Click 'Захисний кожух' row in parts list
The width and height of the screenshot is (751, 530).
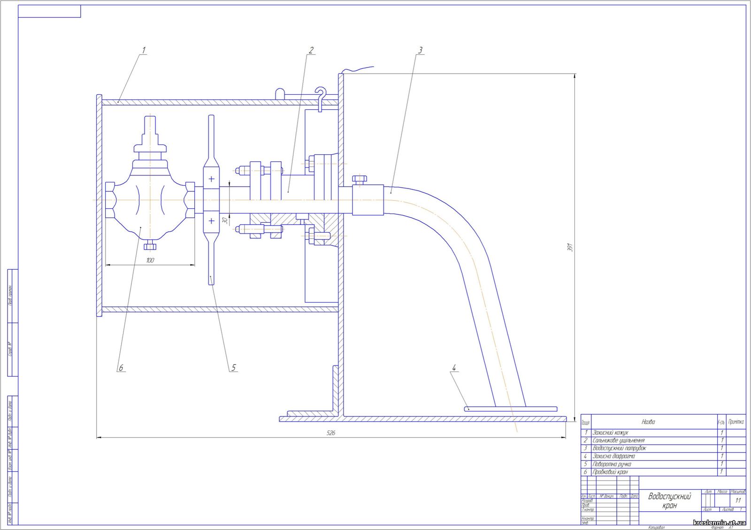pos(610,432)
